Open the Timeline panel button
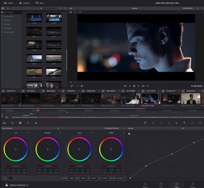The width and height of the screenshot is (204, 188). click(x=24, y=3)
